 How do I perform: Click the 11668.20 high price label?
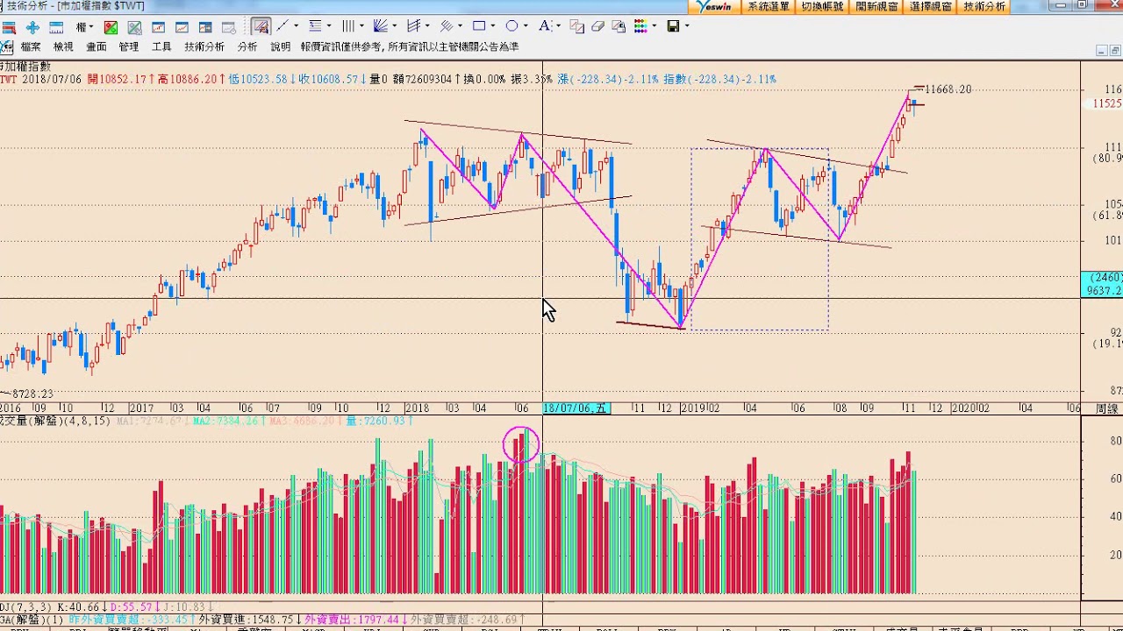(948, 89)
